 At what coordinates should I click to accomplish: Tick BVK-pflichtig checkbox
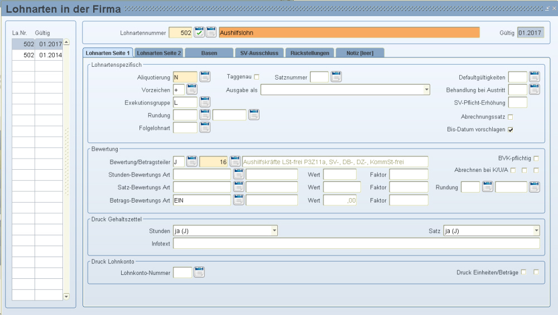536,159
